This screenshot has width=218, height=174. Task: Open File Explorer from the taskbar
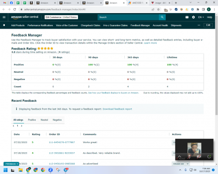click(x=20, y=170)
